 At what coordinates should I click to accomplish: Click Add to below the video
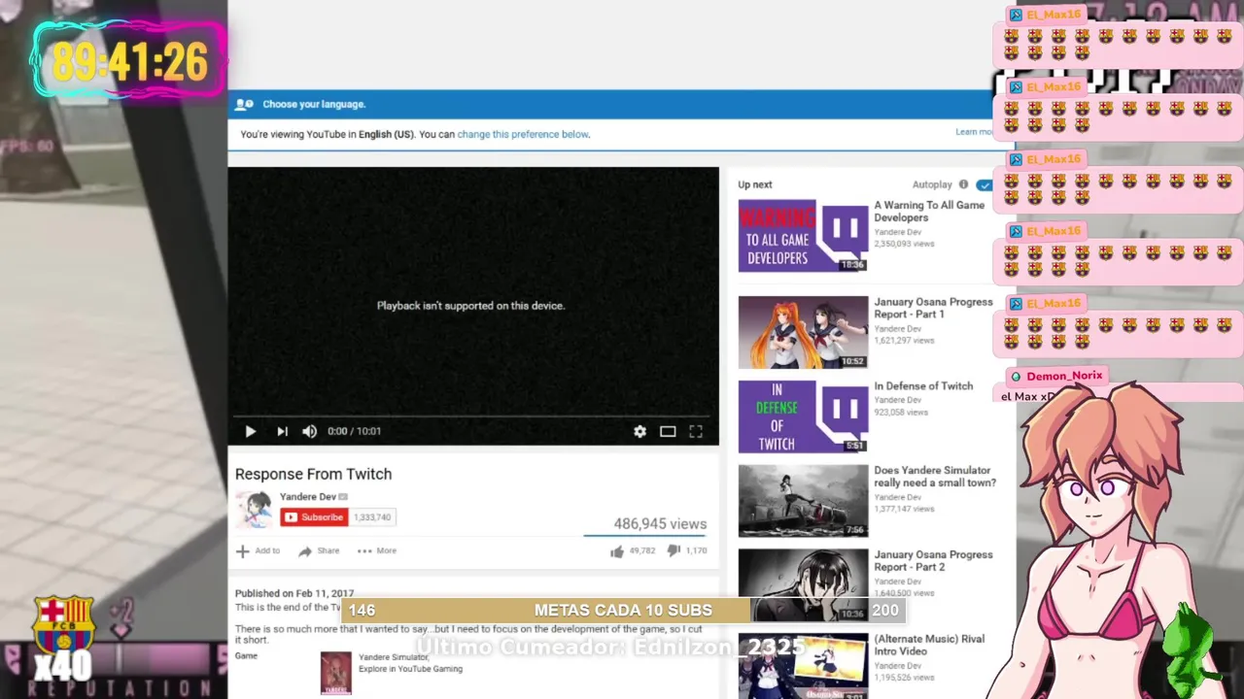(x=259, y=550)
